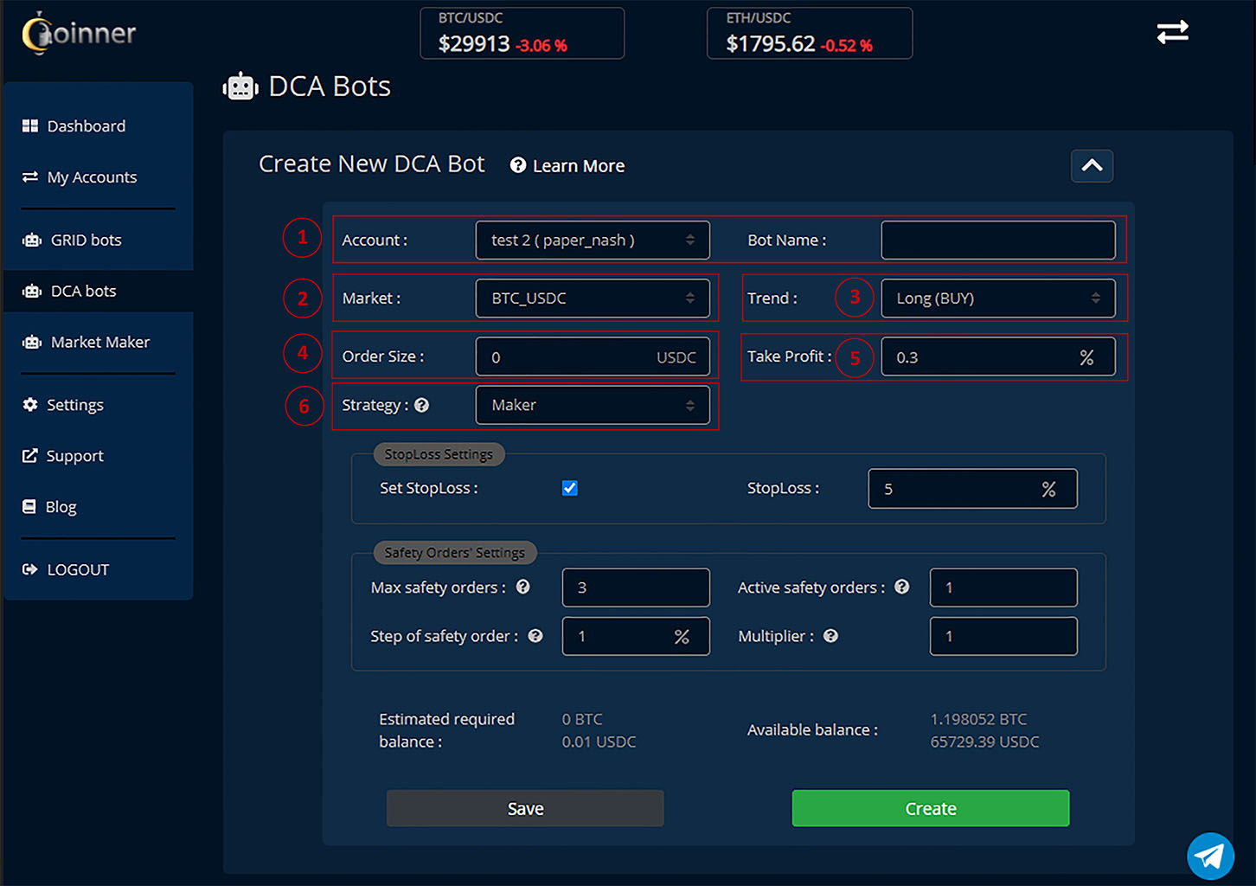Click inside the Bot Name field
This screenshot has width=1256, height=886.
(997, 240)
